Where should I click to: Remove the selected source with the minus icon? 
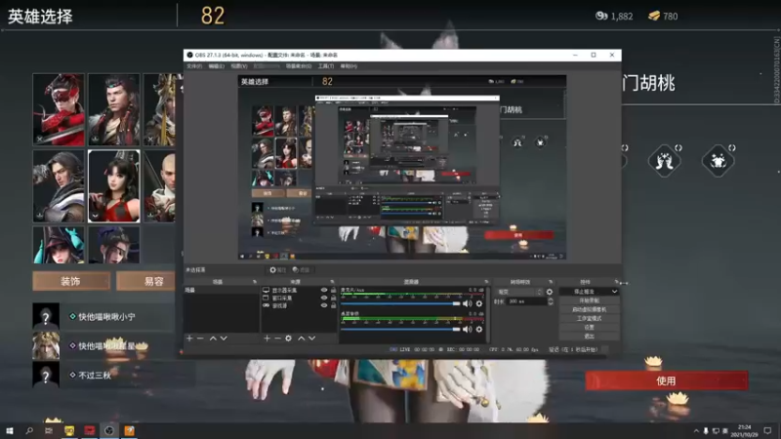(277, 339)
